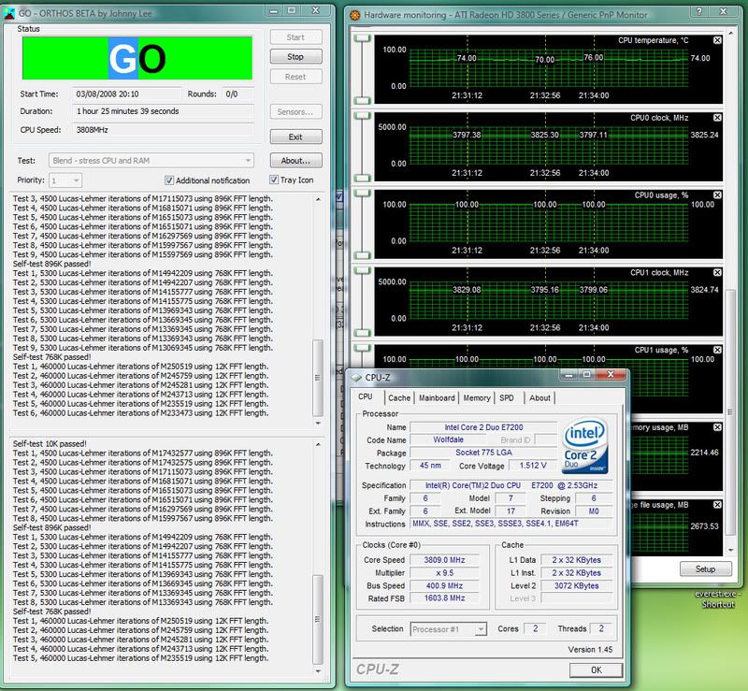Image resolution: width=748 pixels, height=691 pixels.
Task: Hide the CPU1 usage graph
Action: click(x=717, y=350)
